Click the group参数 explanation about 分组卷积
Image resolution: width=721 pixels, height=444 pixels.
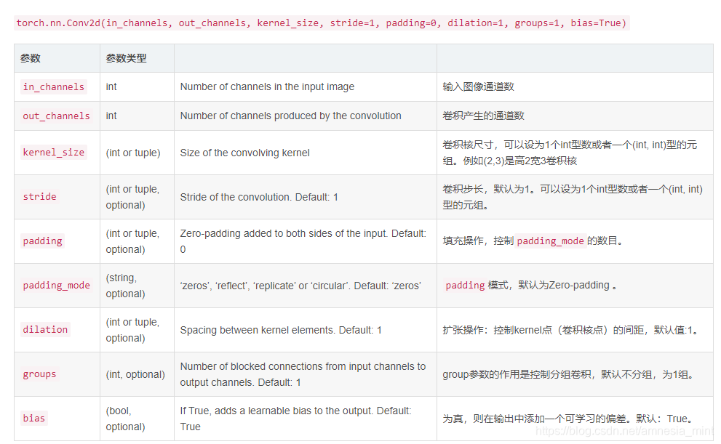coord(568,375)
